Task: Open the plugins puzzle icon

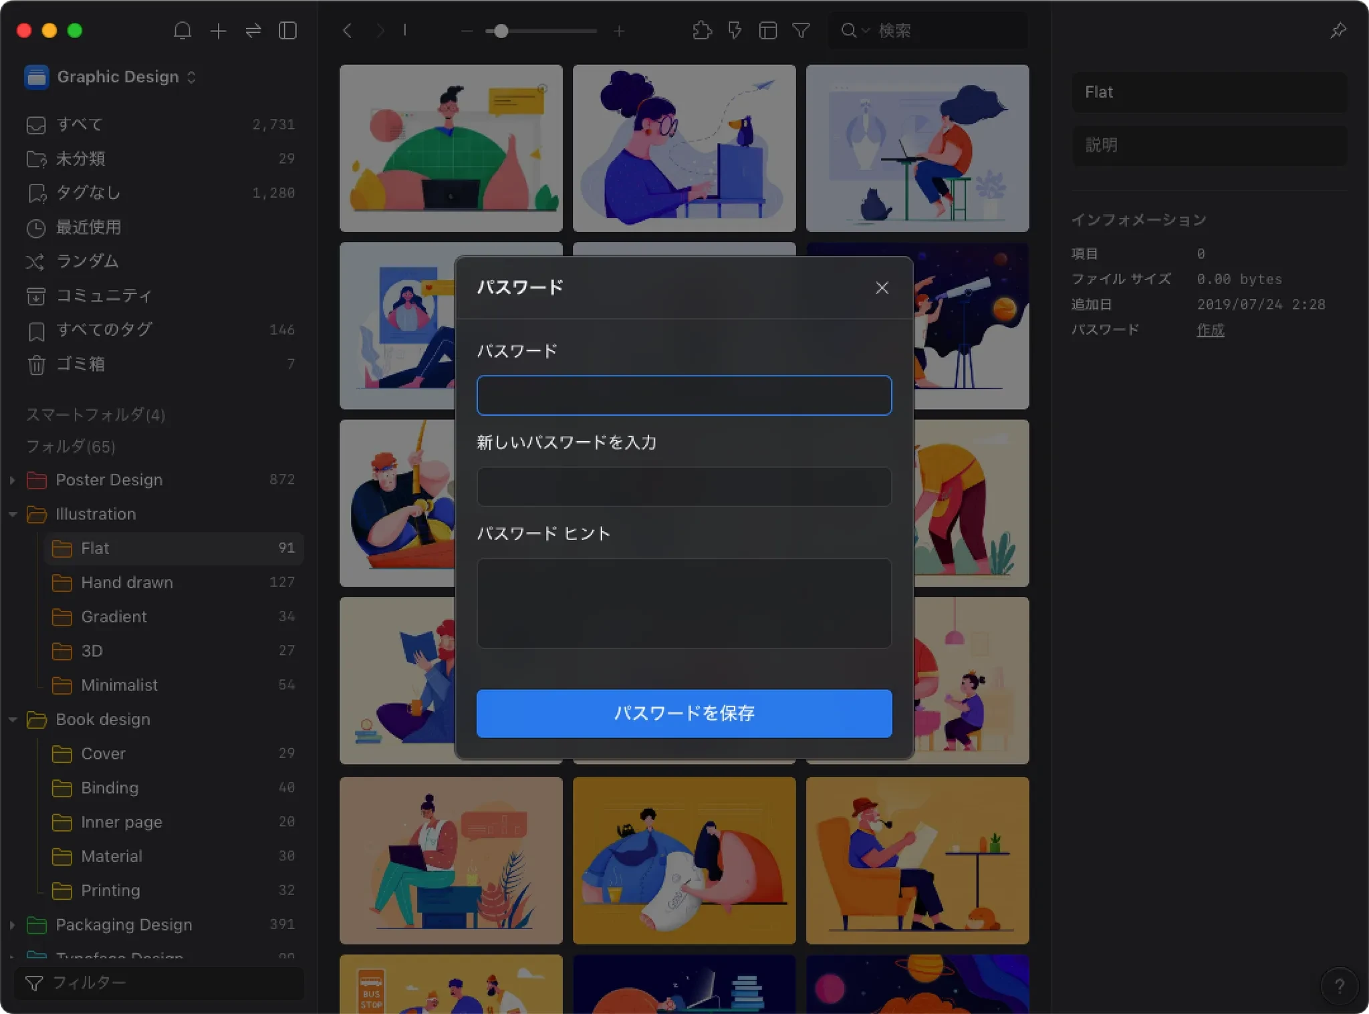Action: coord(702,31)
